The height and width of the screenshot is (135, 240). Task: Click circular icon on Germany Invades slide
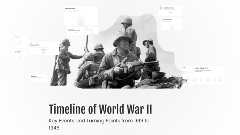click(x=160, y=6)
